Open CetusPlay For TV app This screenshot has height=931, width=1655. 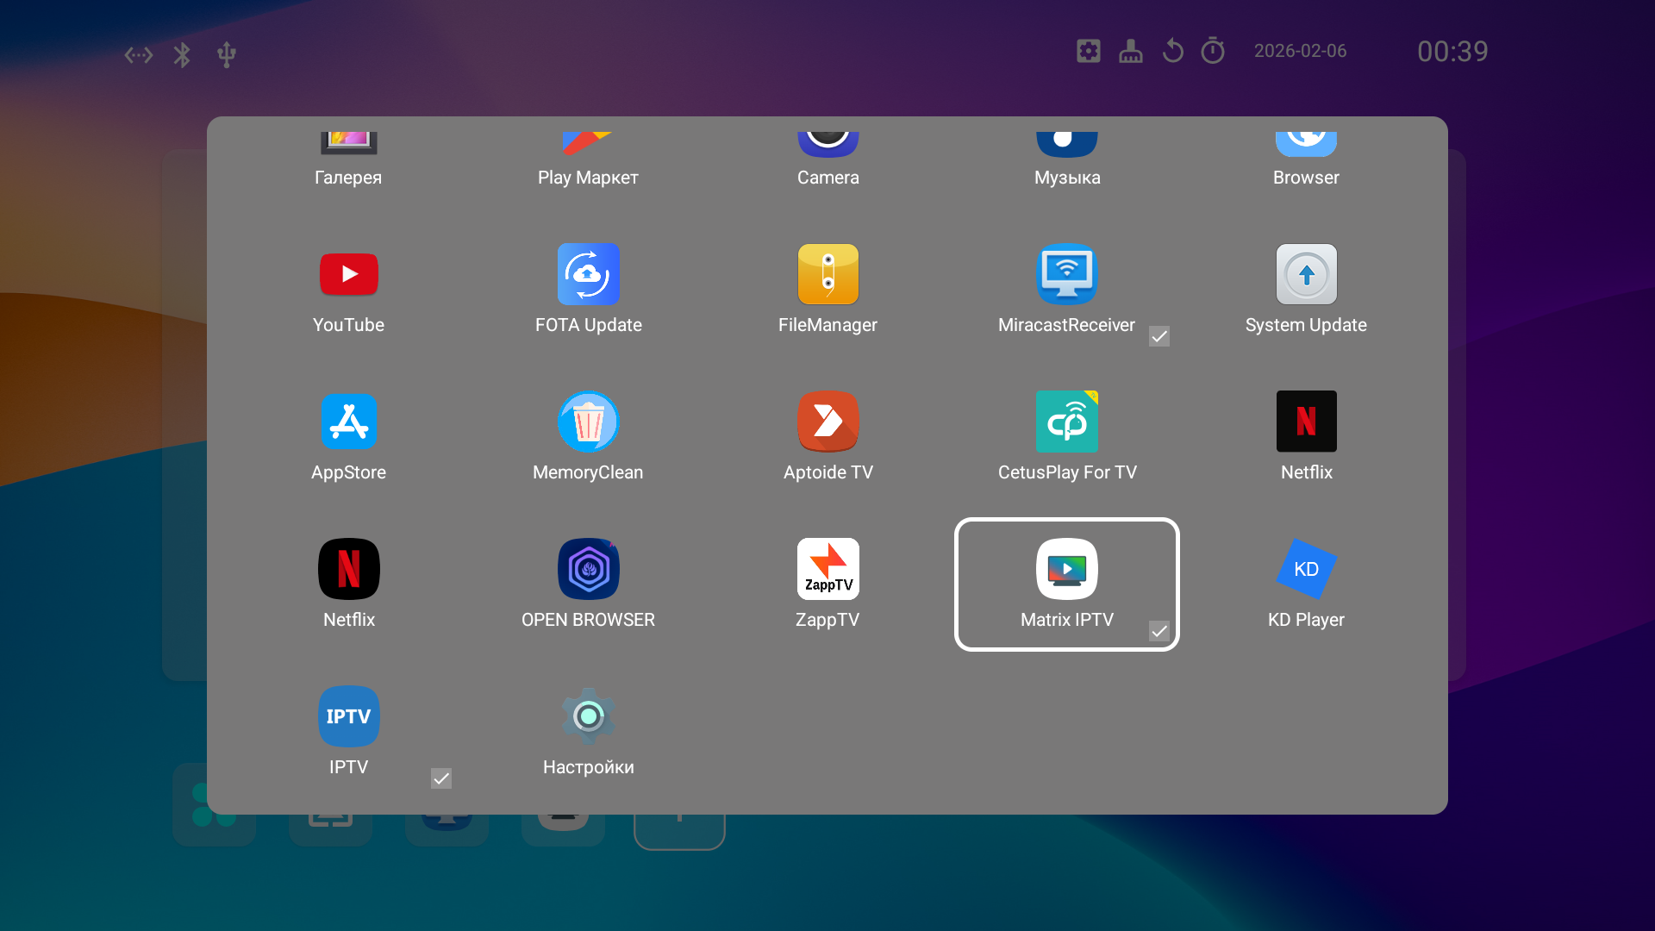click(x=1066, y=422)
